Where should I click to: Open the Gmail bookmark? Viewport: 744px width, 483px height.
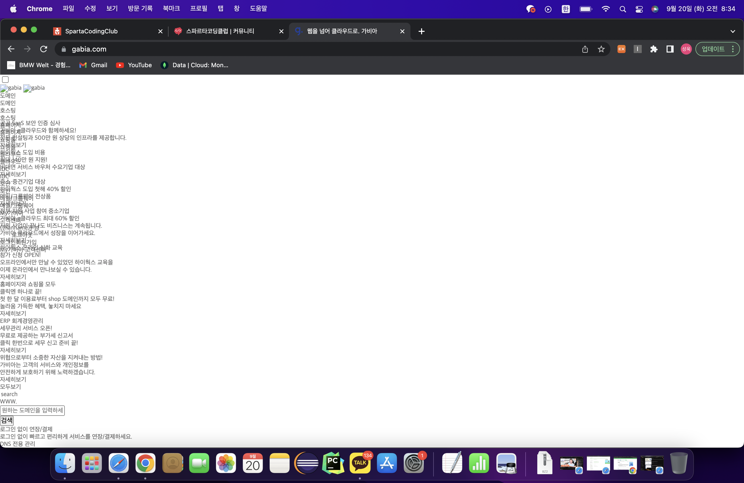(93, 65)
